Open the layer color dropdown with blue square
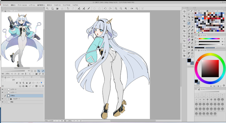226x123 pixels. (42, 83)
